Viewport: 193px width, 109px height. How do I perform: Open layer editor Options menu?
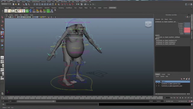(162, 77)
